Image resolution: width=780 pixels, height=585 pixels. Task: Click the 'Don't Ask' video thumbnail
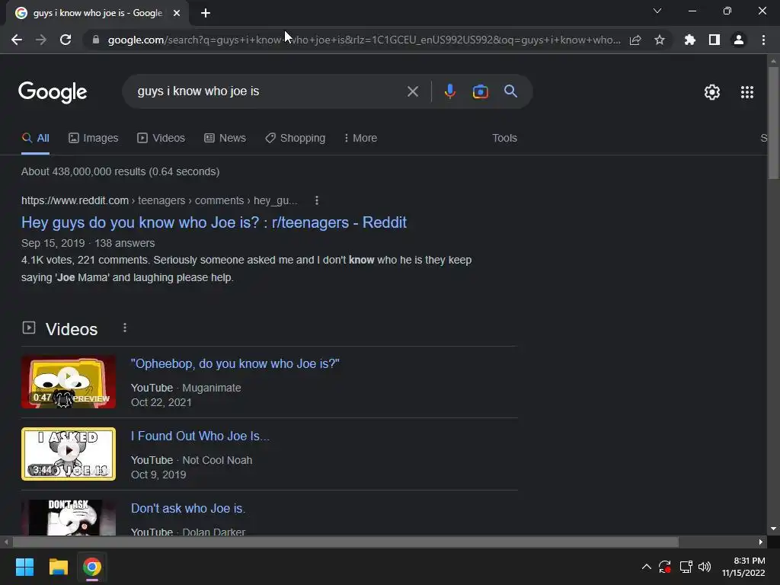69,517
